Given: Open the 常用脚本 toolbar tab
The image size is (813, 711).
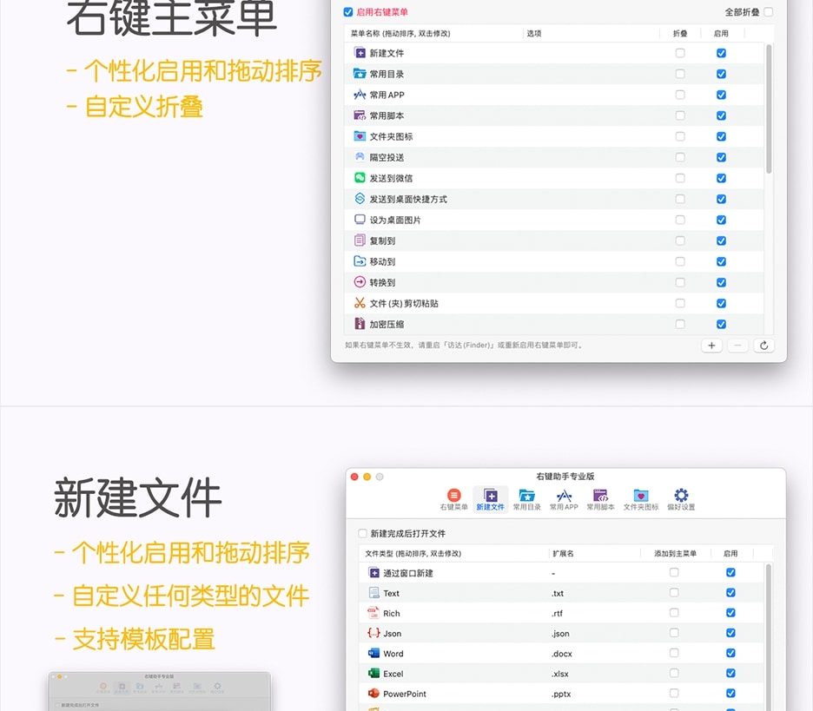Looking at the screenshot, I should 600,499.
